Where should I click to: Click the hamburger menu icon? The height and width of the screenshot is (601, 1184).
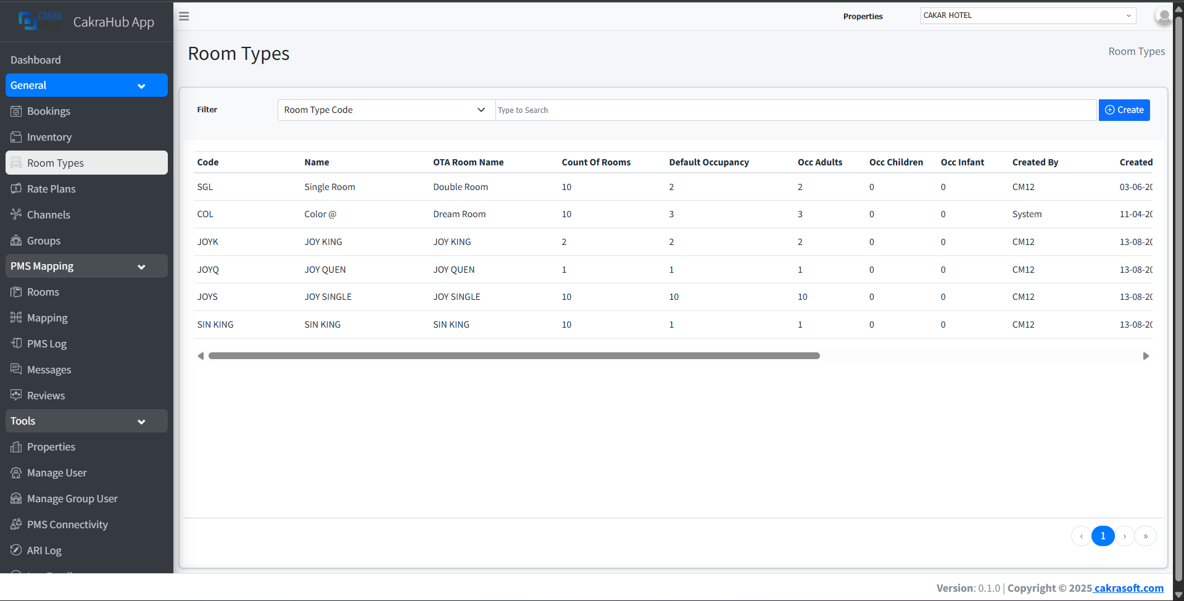pos(184,16)
